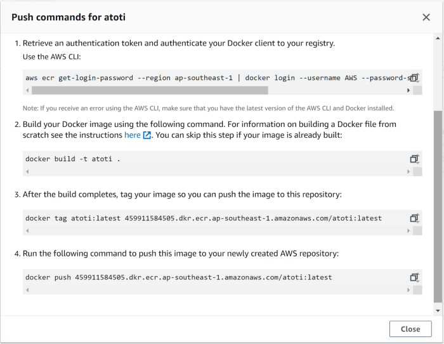Click right scroll arrow under docker build command
444x344 pixels.
[408, 171]
